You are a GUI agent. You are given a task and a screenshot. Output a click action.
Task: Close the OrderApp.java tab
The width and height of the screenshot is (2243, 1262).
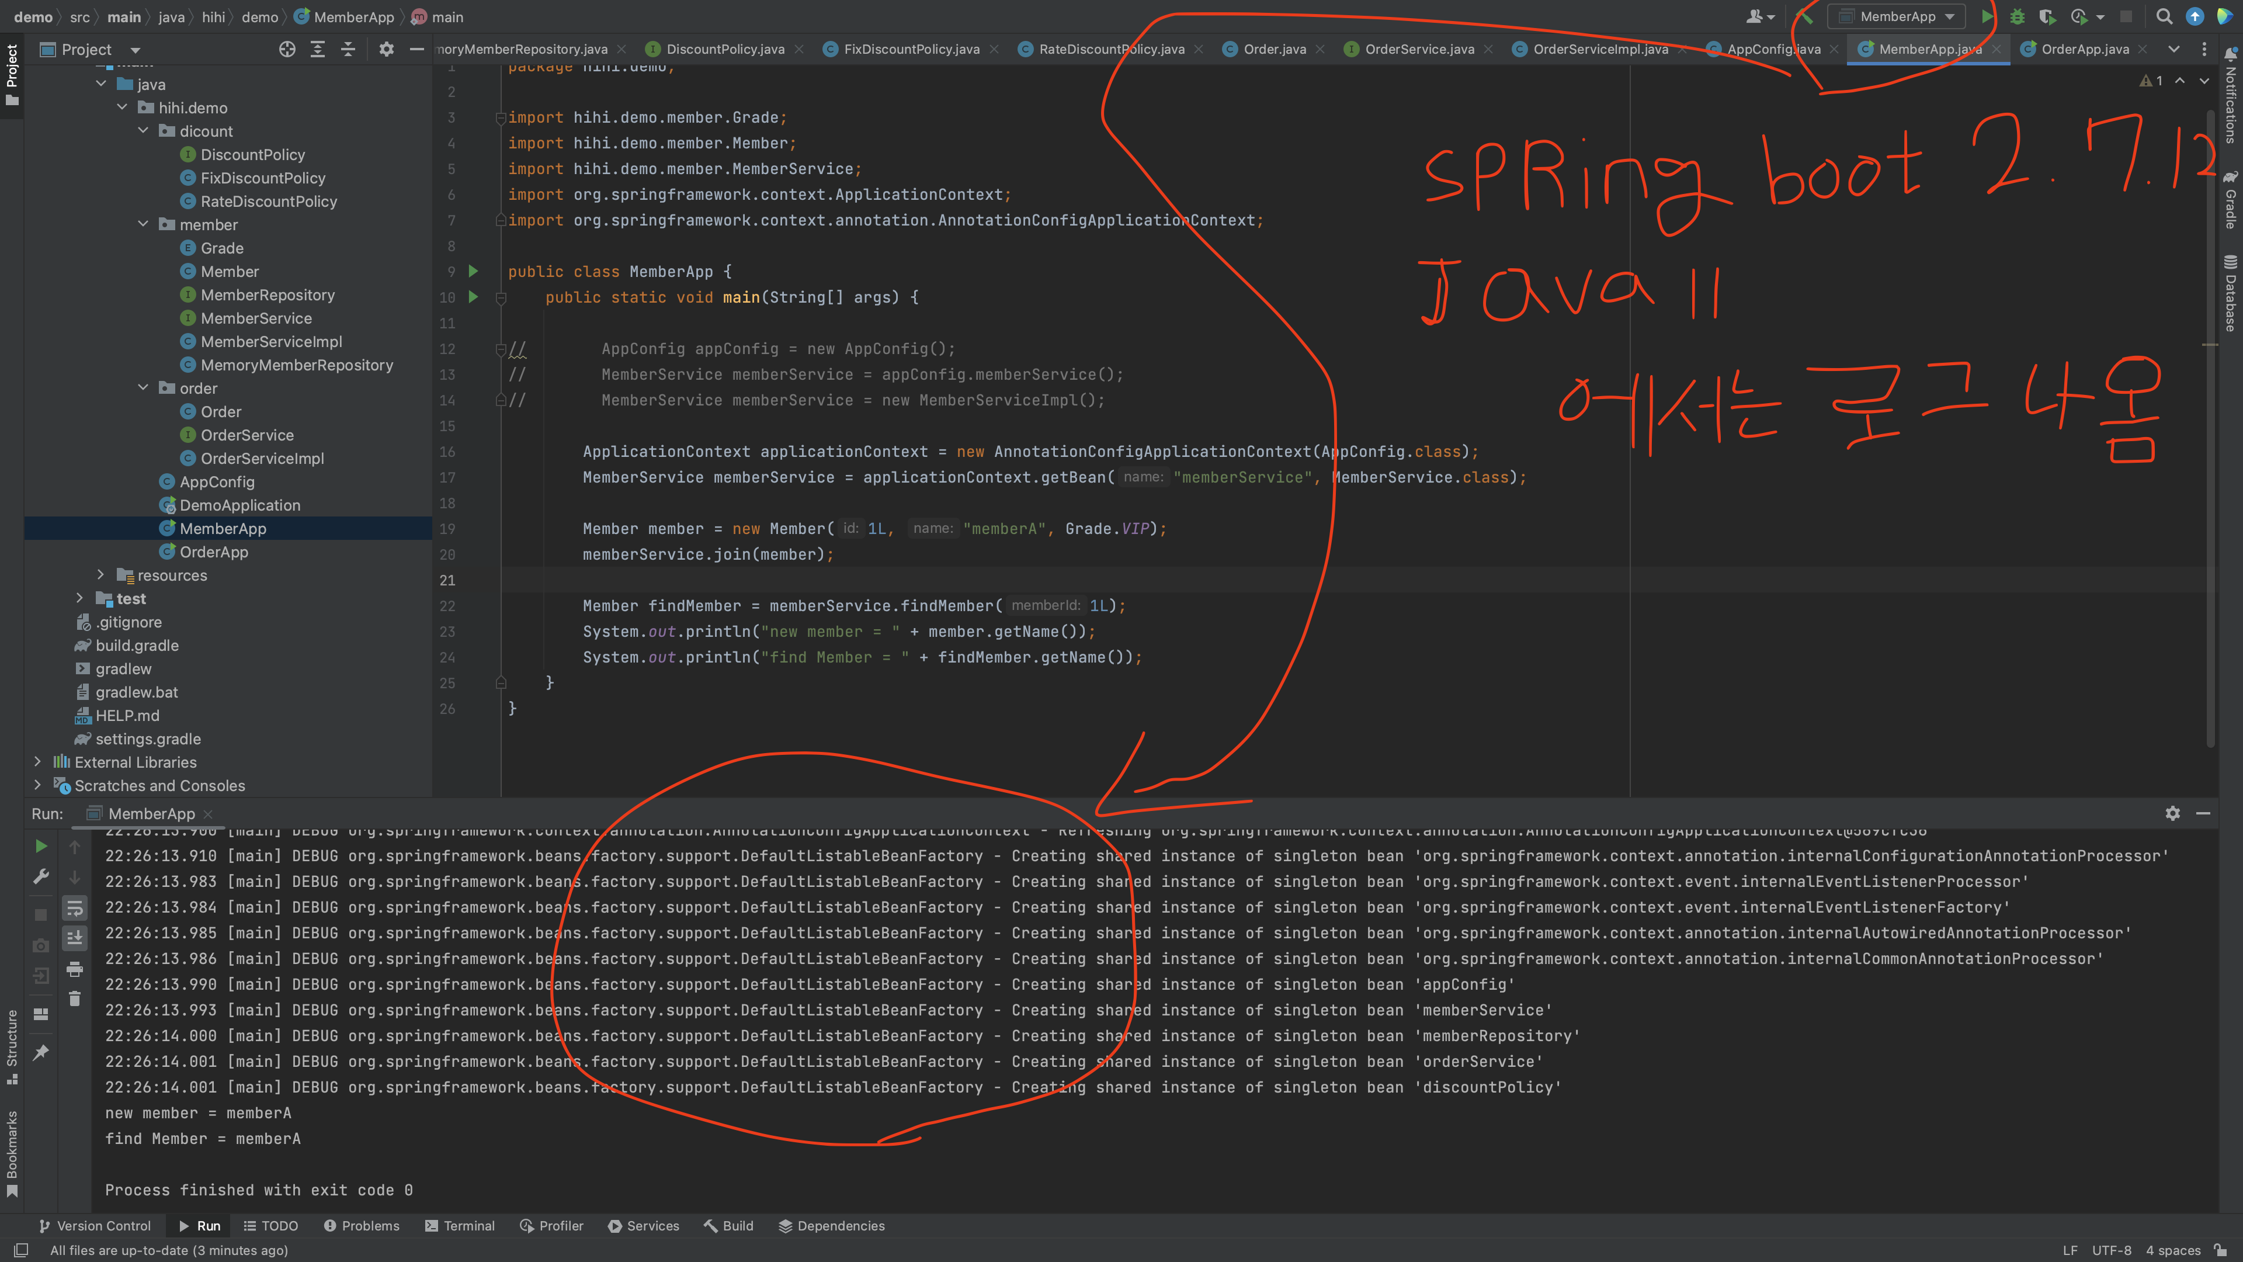click(2143, 48)
